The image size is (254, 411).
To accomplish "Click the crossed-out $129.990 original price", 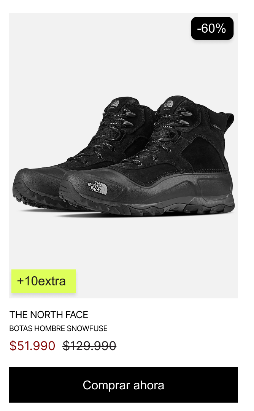I will click(89, 346).
